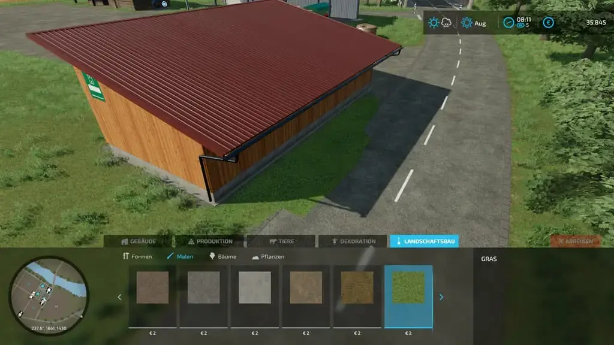The width and height of the screenshot is (614, 345).
Task: Select the first brown dirt texture
Action: pyautogui.click(x=152, y=288)
